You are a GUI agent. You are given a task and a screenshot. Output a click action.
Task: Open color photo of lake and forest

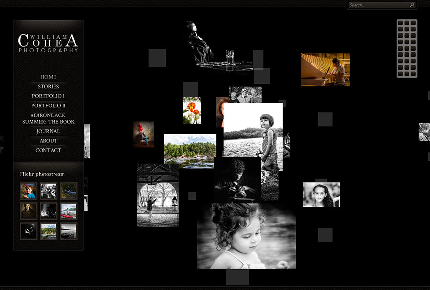[190, 151]
